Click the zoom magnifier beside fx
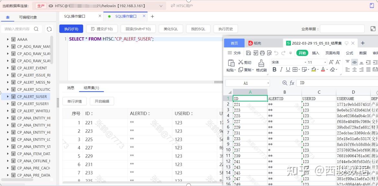The width and height of the screenshot is (378, 186). pyautogui.click(x=285, y=83)
